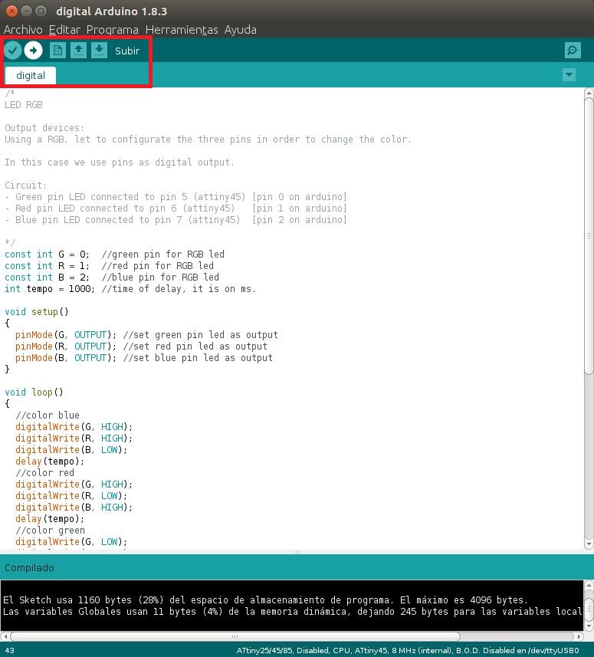Open the Archivo menu
The height and width of the screenshot is (657, 594).
point(23,30)
